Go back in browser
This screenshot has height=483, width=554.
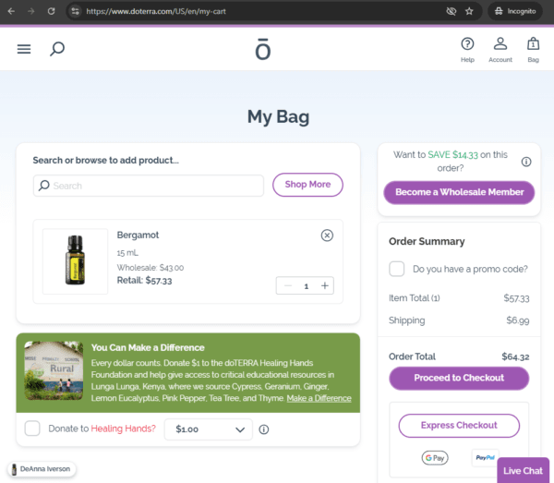[11, 11]
